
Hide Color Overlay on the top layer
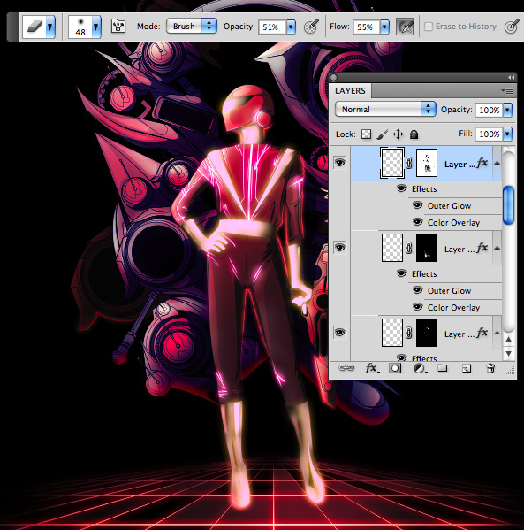(418, 222)
